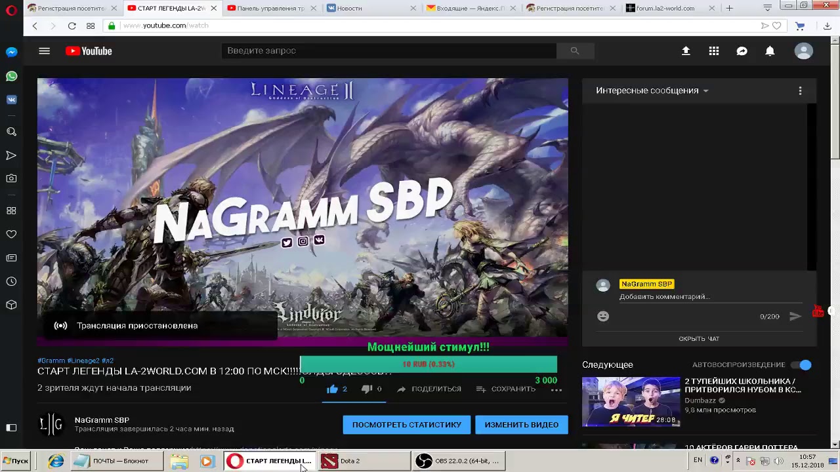Open snapshot camera tool in sidebar

(x=11, y=178)
